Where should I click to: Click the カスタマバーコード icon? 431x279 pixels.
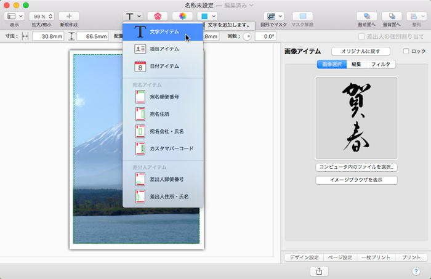[x=140, y=148]
